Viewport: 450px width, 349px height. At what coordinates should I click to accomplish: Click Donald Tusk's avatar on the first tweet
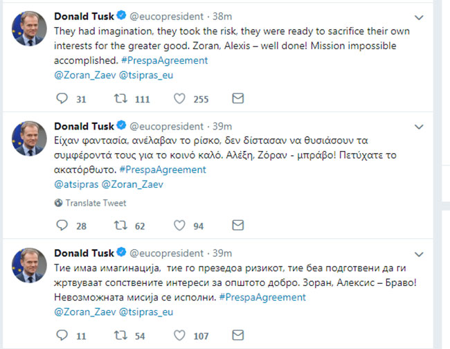[30, 28]
